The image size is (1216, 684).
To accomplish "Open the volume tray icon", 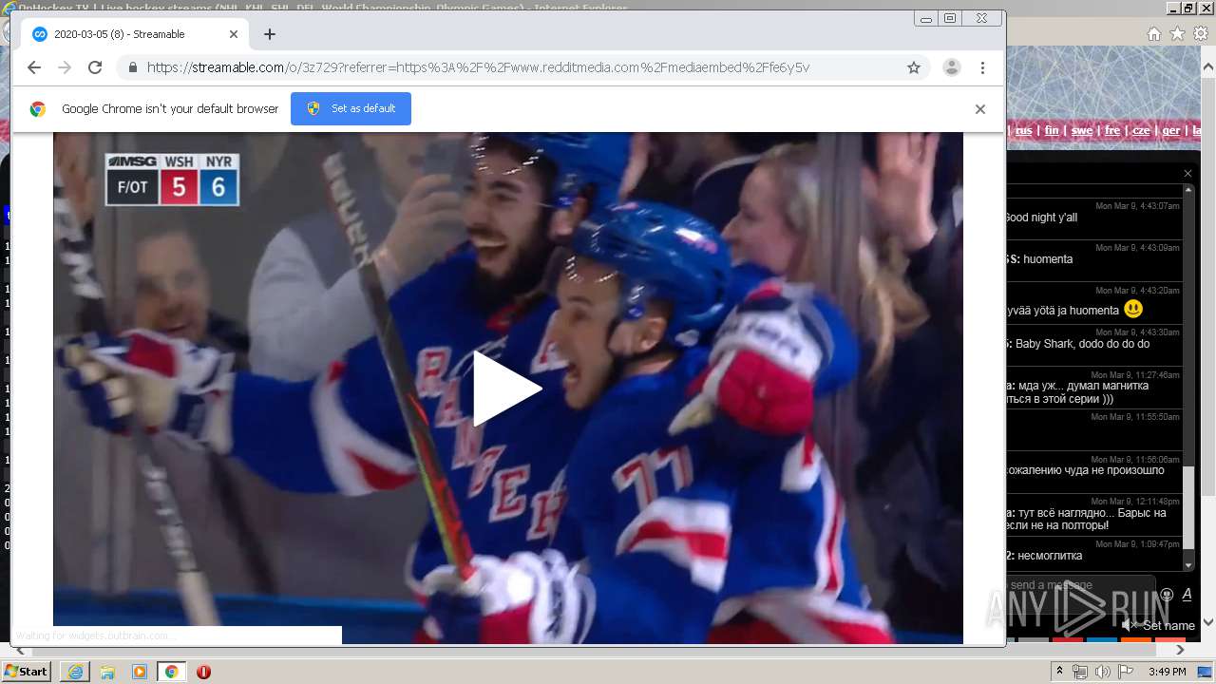I will pyautogui.click(x=1102, y=672).
